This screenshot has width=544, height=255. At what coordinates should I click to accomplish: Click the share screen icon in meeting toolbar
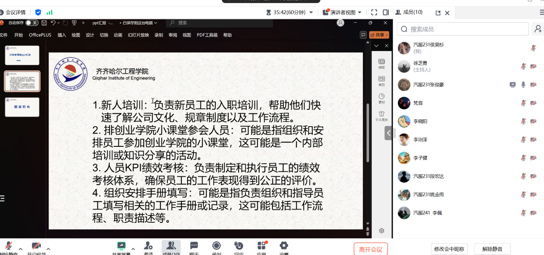[121, 246]
